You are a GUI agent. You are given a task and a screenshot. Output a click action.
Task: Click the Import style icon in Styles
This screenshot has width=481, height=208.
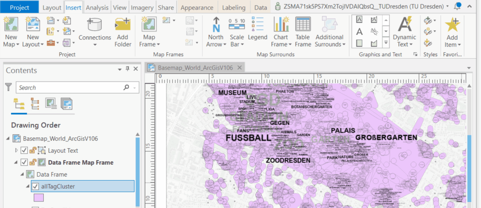428,43
